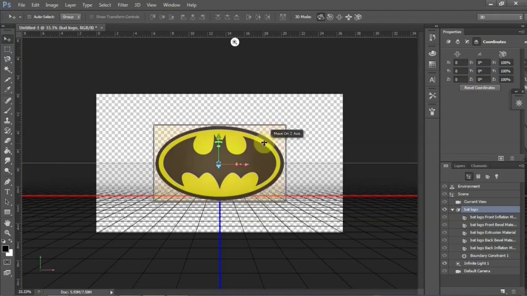The image size is (527, 296).
Task: Switch to the Channels tab
Action: (479, 166)
